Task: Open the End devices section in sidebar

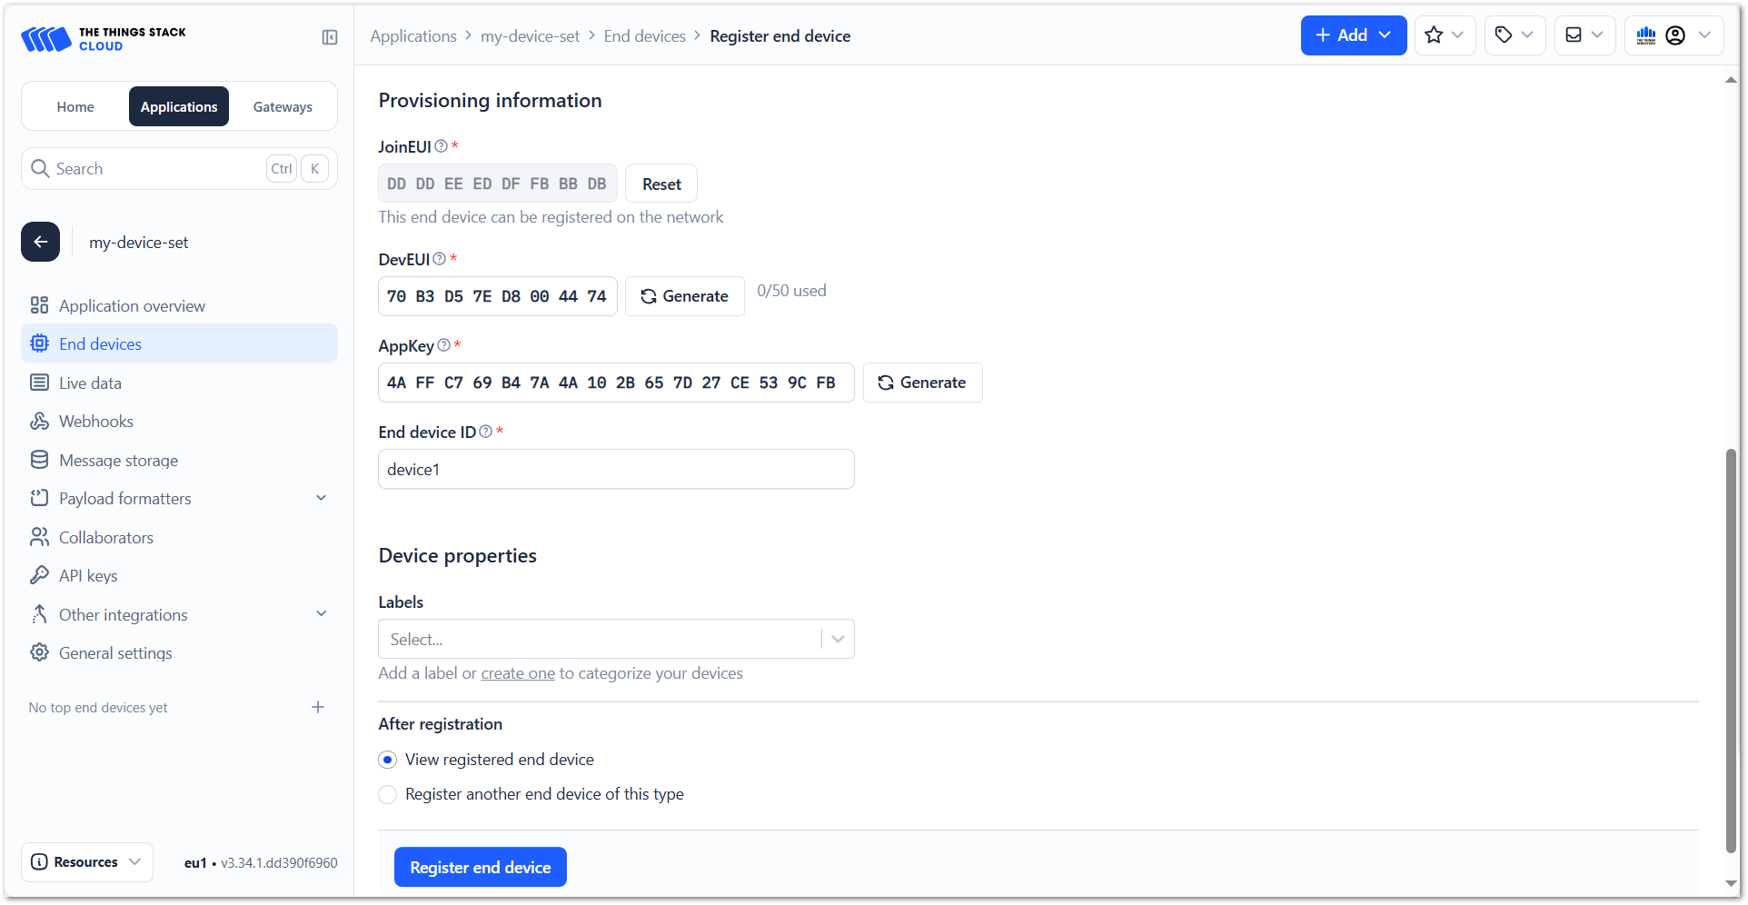Action: pos(100,343)
